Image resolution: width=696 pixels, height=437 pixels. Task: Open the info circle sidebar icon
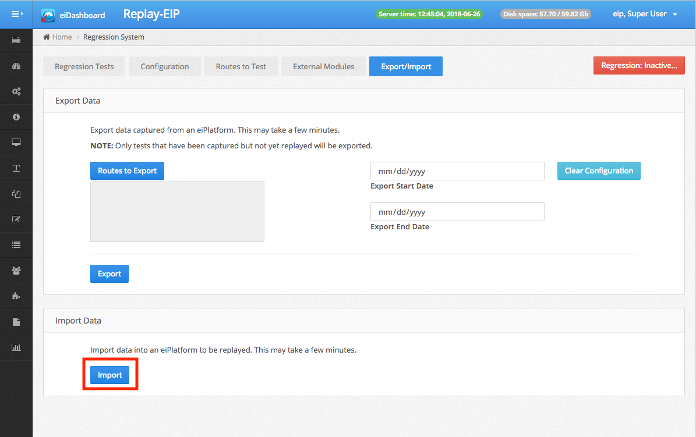[16, 117]
